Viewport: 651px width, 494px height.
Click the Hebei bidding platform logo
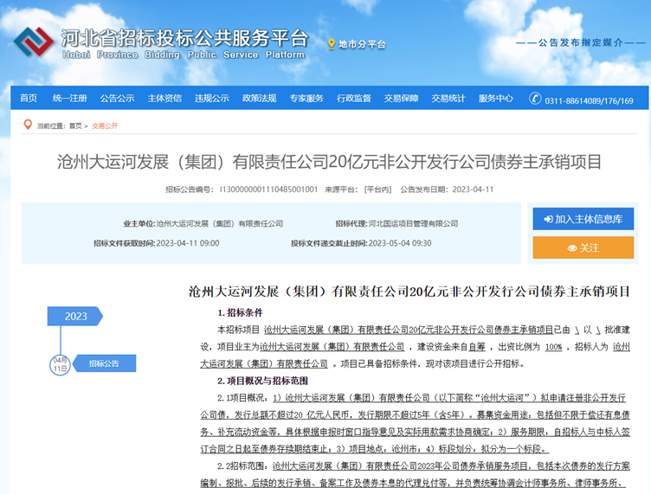click(x=33, y=41)
